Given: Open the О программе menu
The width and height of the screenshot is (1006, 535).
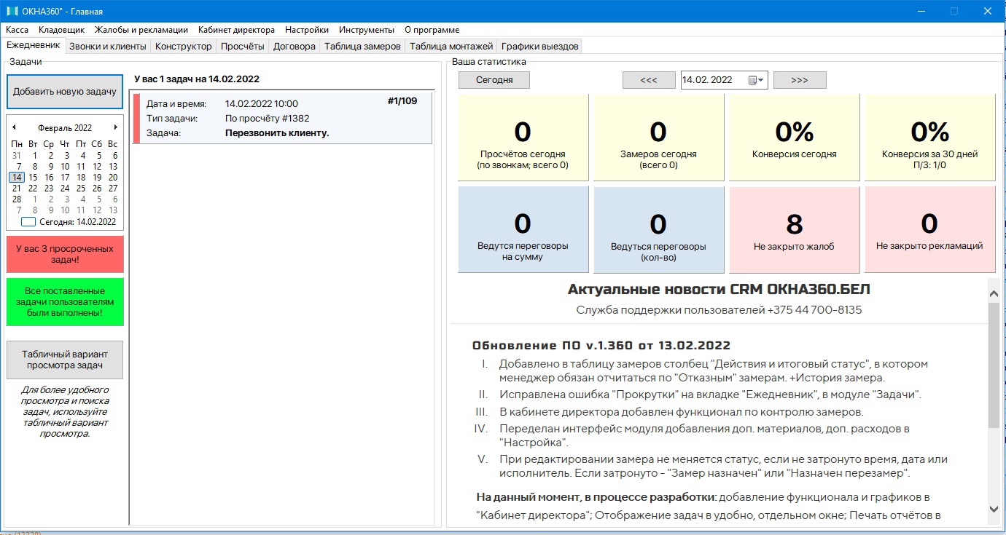Looking at the screenshot, I should click(x=432, y=30).
